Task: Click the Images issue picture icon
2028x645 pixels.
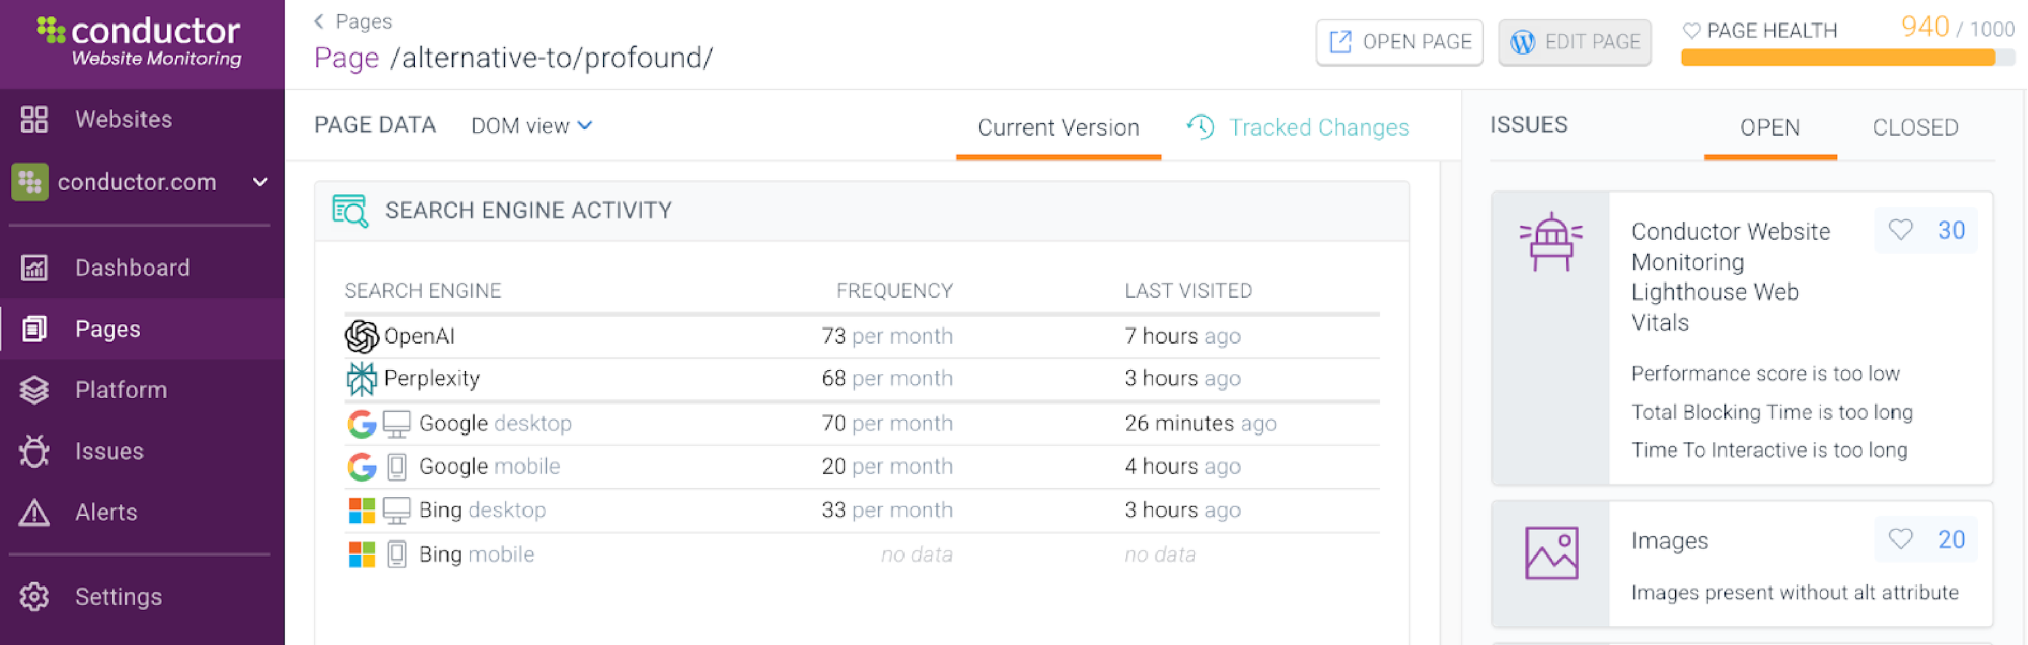Action: pos(1551,553)
